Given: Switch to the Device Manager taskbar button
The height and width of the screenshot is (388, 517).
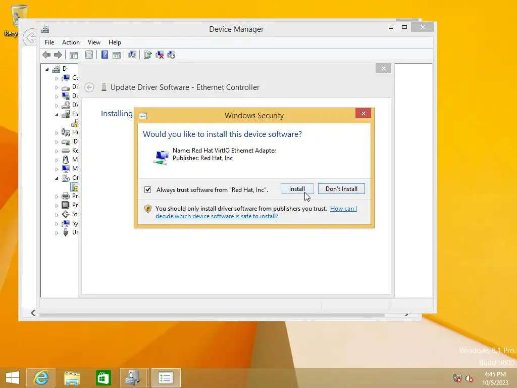Looking at the screenshot, I should click(134, 378).
